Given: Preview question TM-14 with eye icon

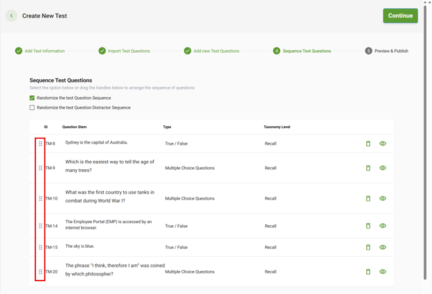Looking at the screenshot, I should pyautogui.click(x=382, y=226).
